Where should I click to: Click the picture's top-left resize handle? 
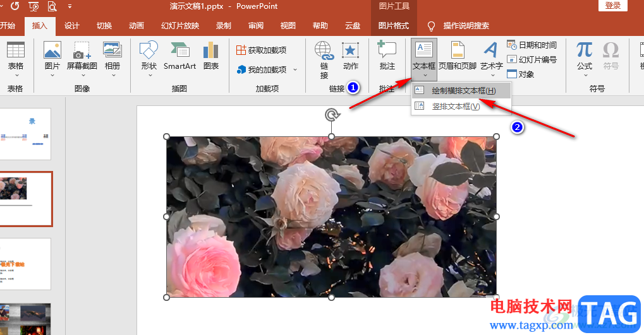pos(166,136)
